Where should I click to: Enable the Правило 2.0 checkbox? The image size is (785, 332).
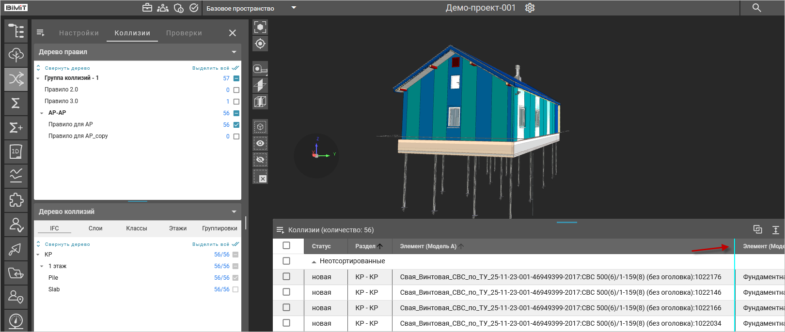(236, 90)
